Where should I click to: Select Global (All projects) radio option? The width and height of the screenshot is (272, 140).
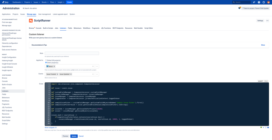click(x=46, y=60)
